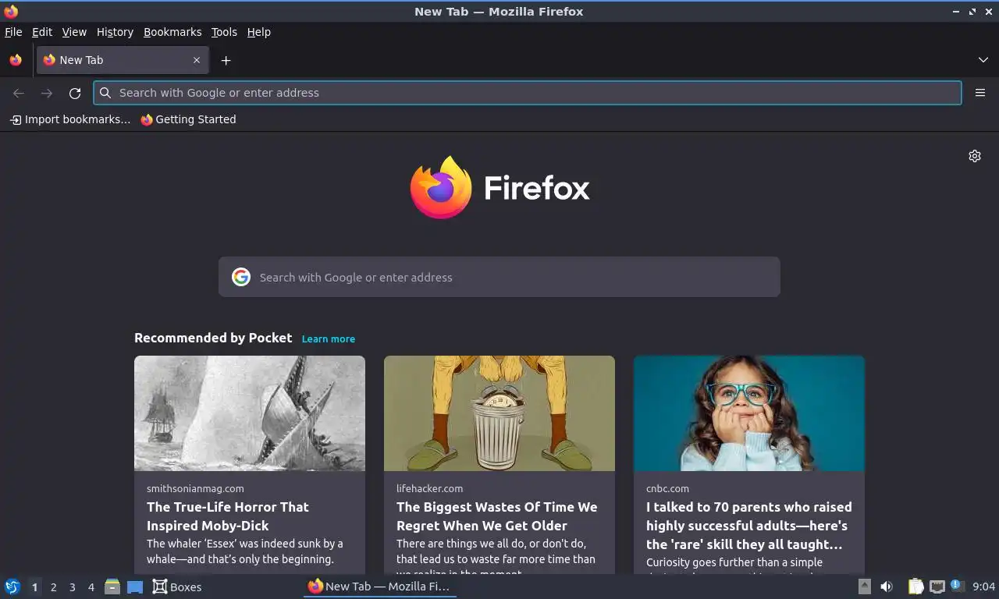Focus the center page search box

tap(499, 277)
